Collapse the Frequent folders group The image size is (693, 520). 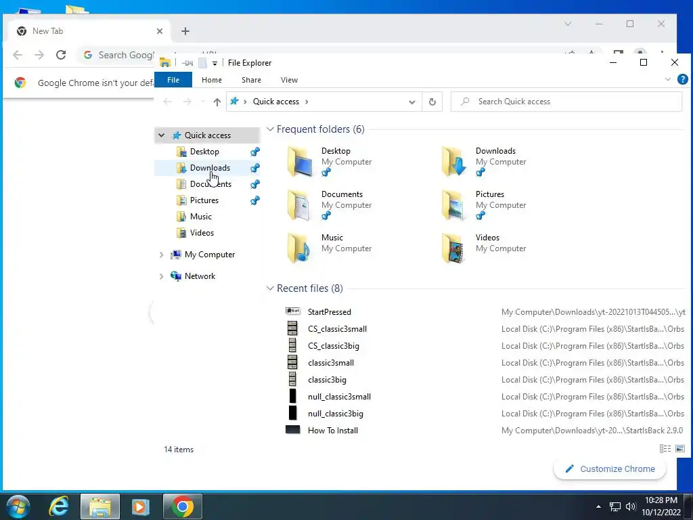tap(270, 129)
